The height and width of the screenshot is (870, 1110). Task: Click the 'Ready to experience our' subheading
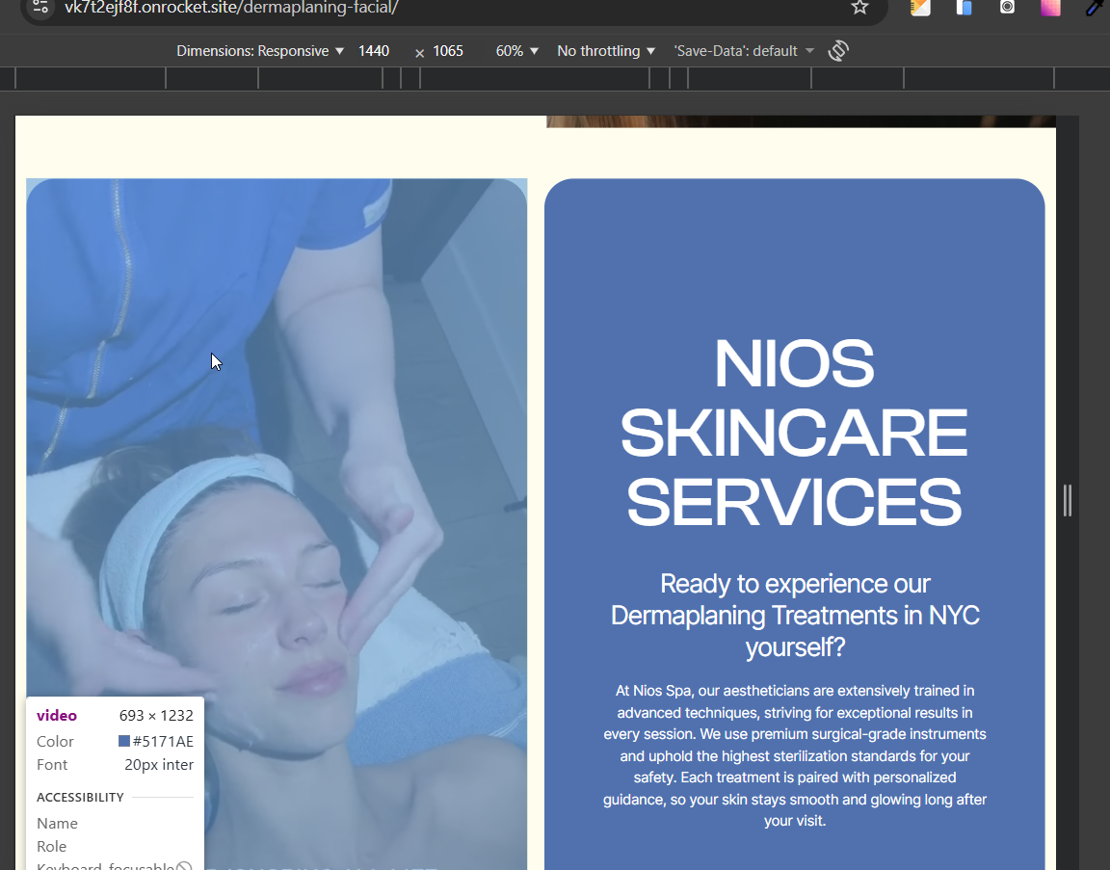[x=794, y=615]
